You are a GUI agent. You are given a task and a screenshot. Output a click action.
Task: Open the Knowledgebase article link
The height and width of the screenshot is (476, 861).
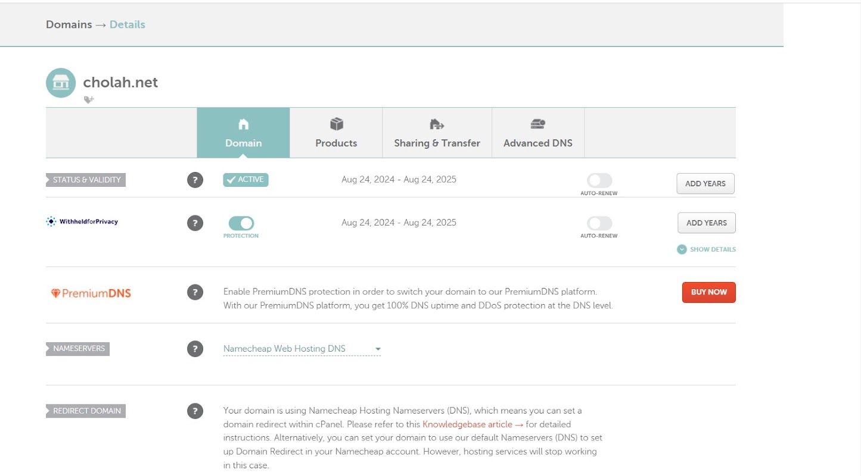point(473,424)
